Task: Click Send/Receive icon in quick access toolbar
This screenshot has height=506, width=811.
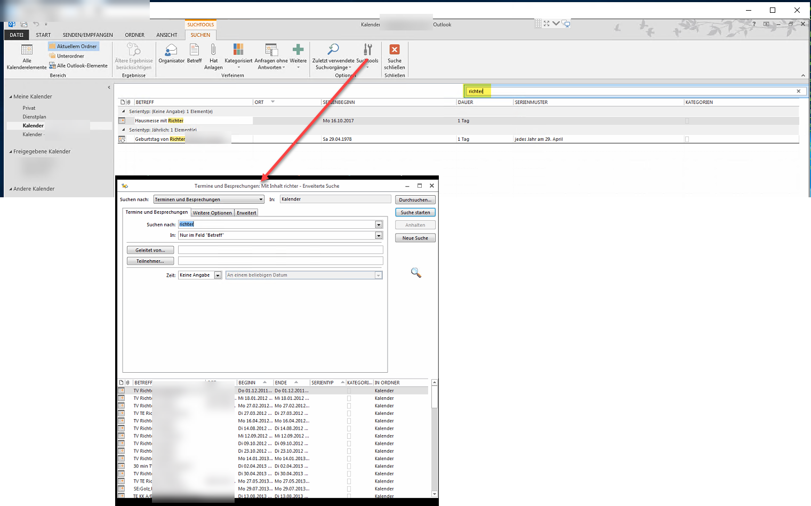Action: [x=24, y=24]
